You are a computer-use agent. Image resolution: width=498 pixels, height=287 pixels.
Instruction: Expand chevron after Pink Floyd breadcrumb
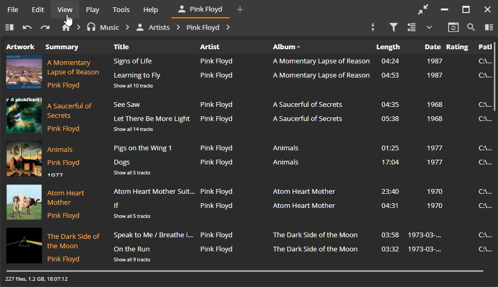click(x=228, y=27)
